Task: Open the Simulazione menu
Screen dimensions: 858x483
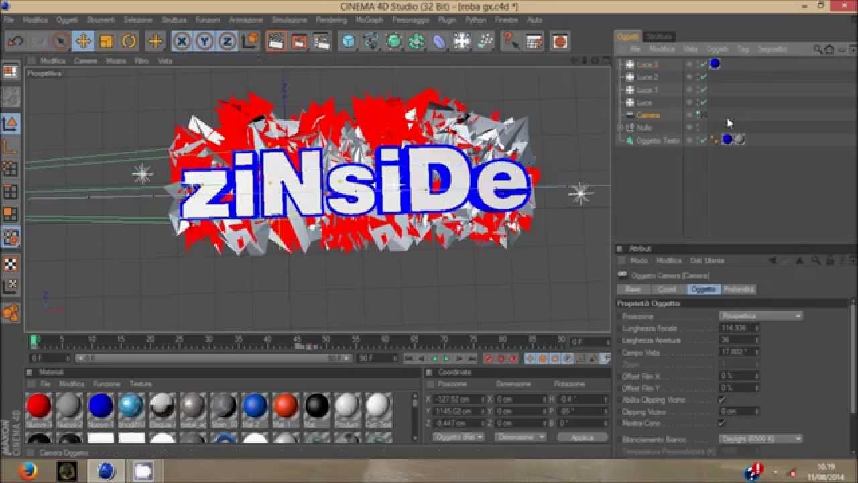Action: [290, 20]
